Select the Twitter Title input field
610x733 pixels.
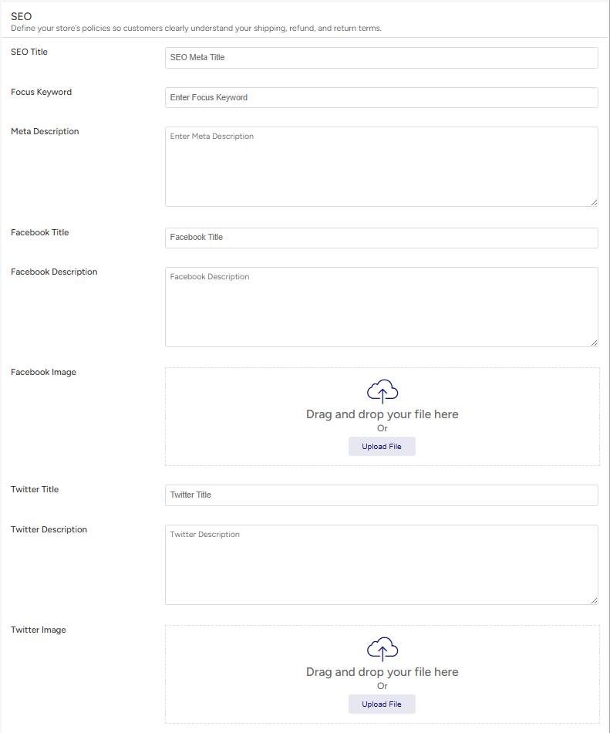coord(382,495)
